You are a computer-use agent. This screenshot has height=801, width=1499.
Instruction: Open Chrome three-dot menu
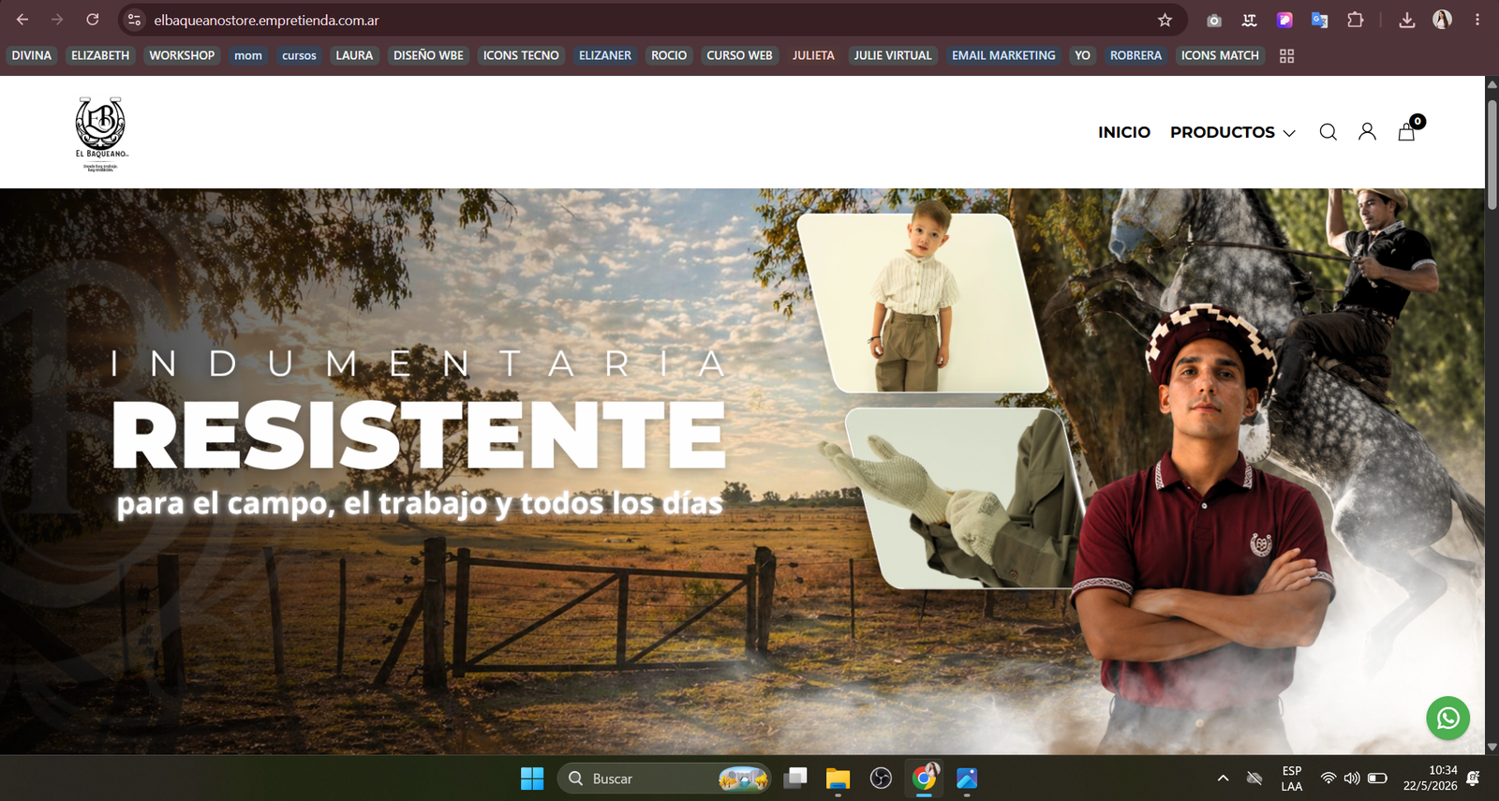point(1477,20)
